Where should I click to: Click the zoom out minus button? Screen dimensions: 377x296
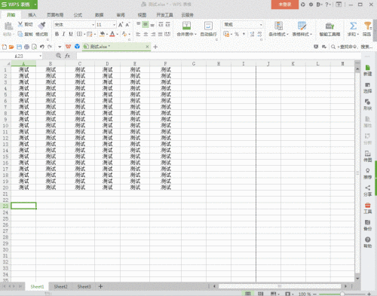(x=314, y=294)
